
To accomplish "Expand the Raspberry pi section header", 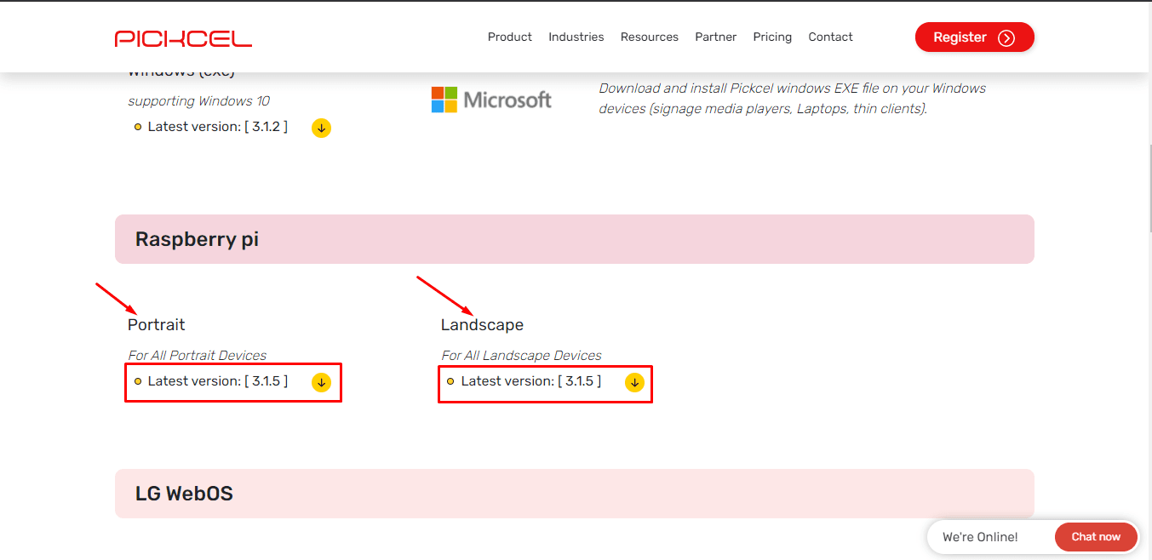I will point(575,239).
